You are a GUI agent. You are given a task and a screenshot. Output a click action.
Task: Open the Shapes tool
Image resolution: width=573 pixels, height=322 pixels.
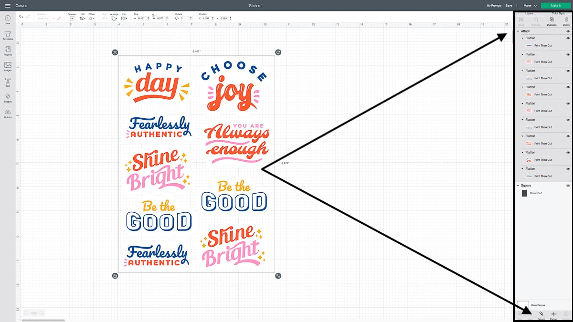tap(8, 97)
